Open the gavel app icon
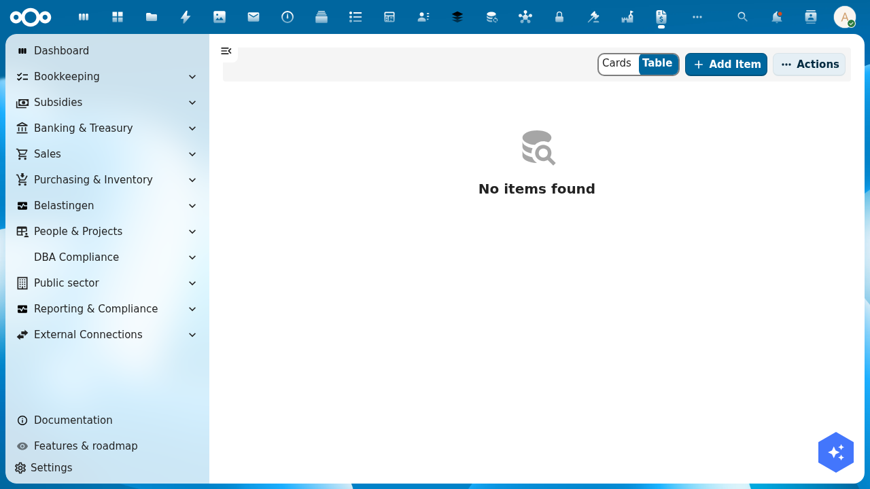Image resolution: width=870 pixels, height=489 pixels. tap(593, 17)
